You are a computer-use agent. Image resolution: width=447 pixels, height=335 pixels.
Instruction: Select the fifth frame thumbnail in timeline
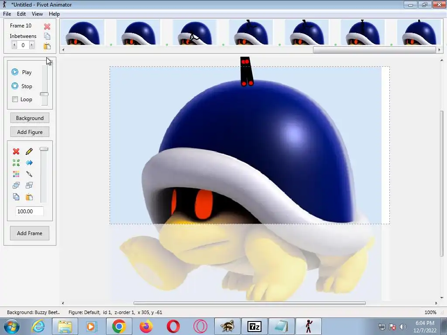click(307, 32)
